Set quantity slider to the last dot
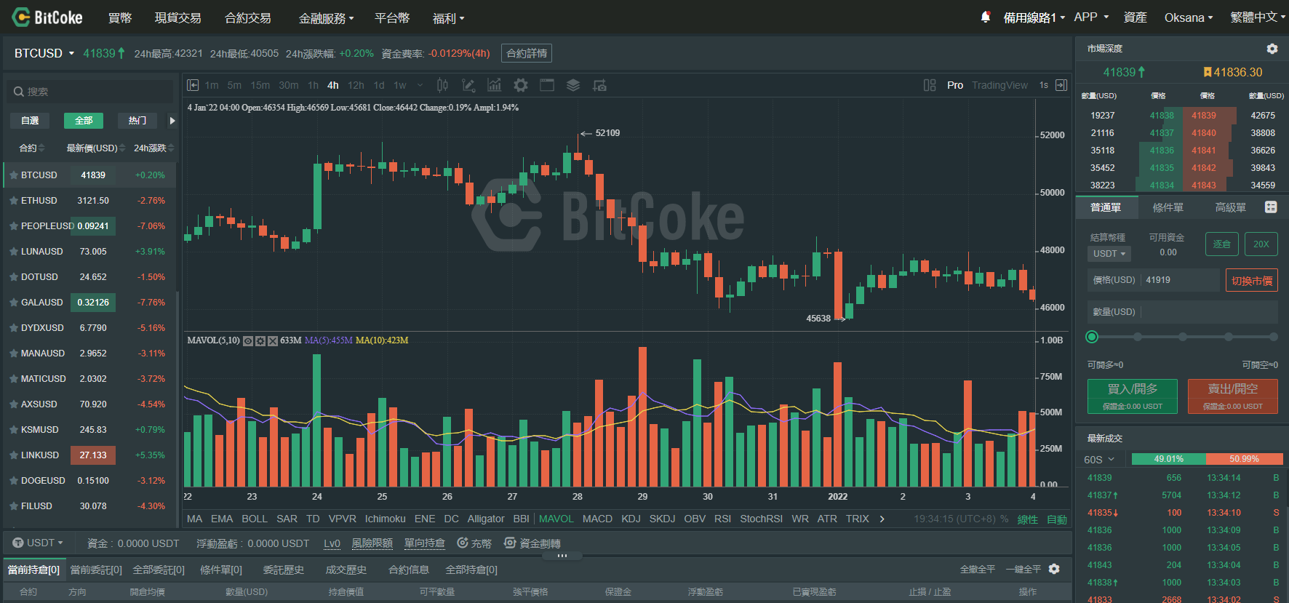 click(1273, 337)
